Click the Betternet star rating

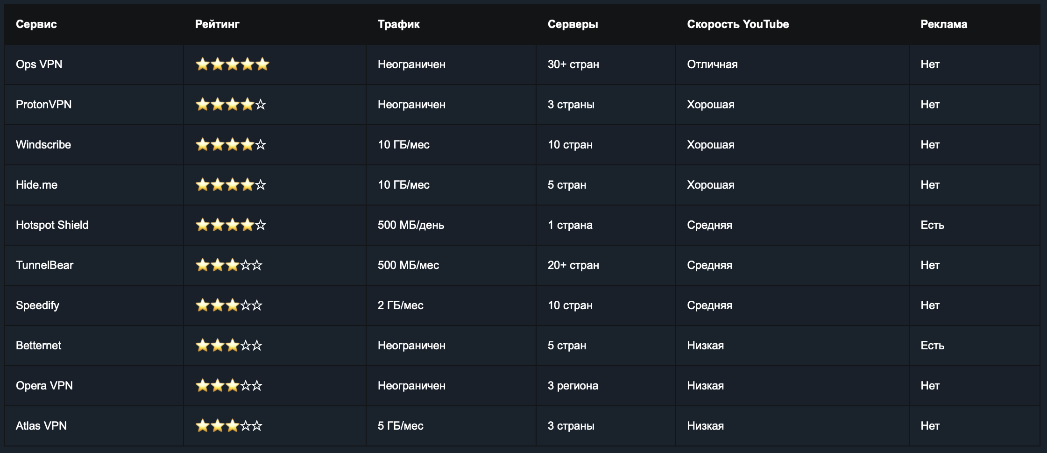(x=229, y=345)
